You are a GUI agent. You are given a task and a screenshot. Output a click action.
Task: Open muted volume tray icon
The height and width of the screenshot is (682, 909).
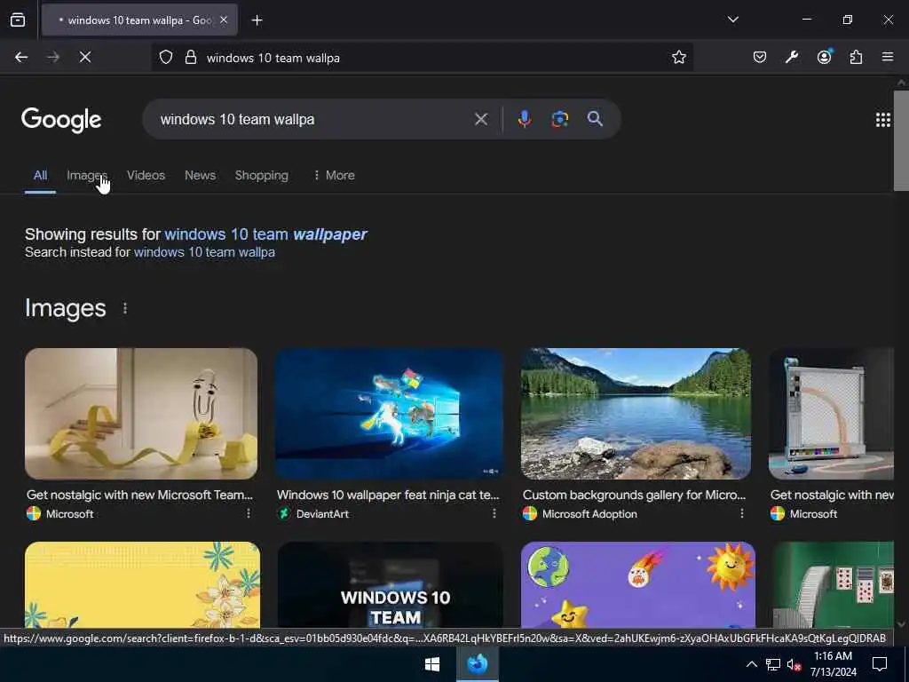[x=794, y=664]
